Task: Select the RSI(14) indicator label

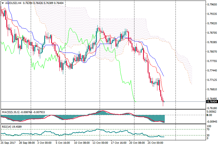Action: coord(7,126)
